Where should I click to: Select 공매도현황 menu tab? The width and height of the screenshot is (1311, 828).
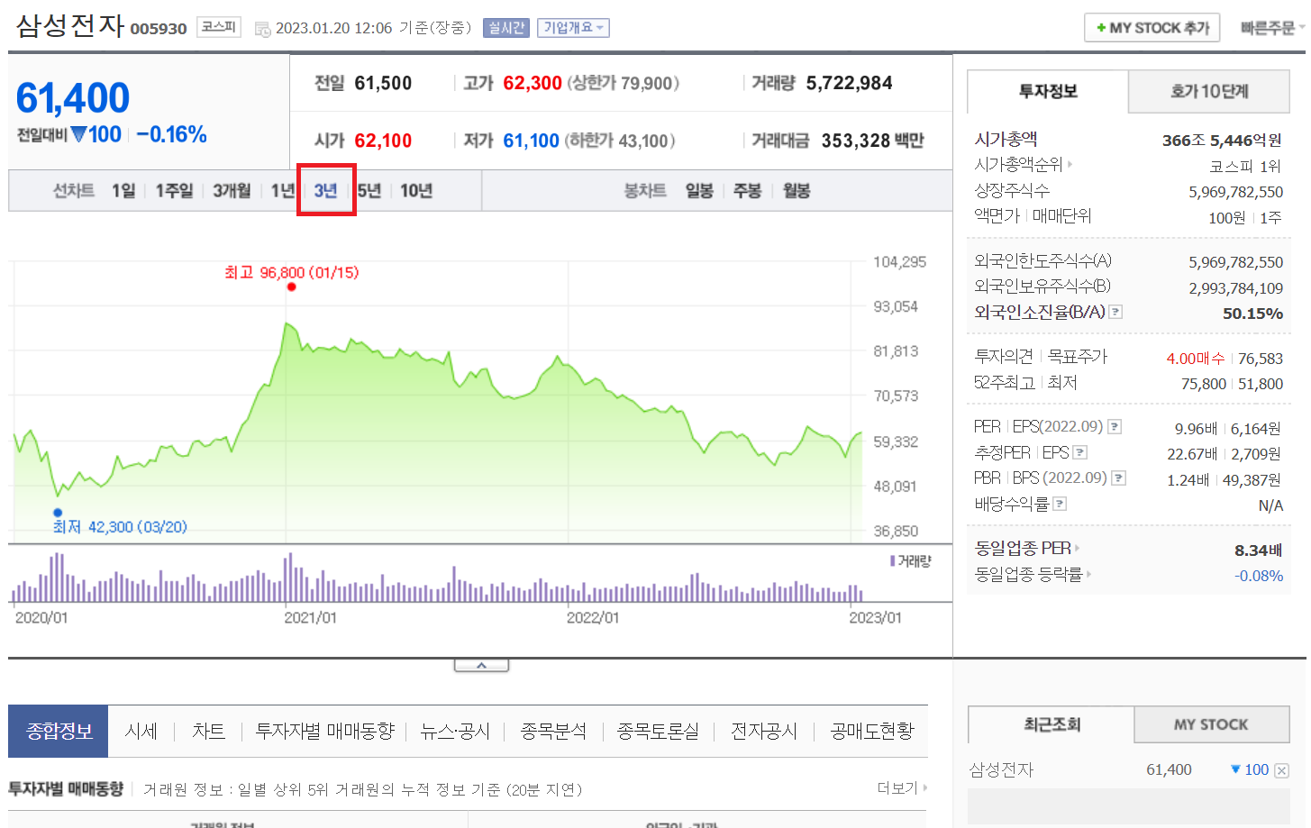coord(872,731)
